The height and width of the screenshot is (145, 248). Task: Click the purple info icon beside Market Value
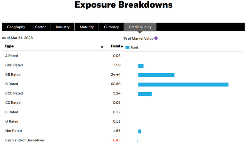point(156,38)
